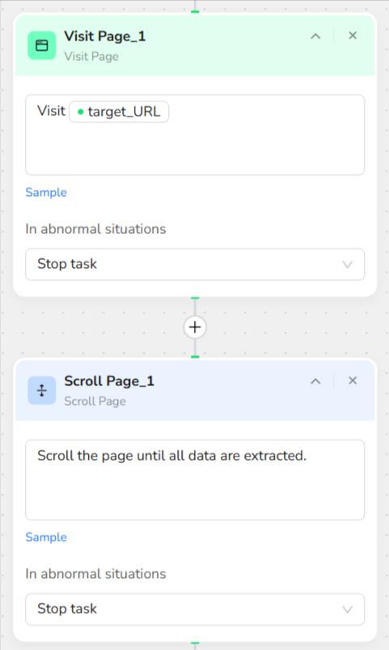
Task: Open abnormal situations dropdown in Visit Page
Action: [195, 264]
